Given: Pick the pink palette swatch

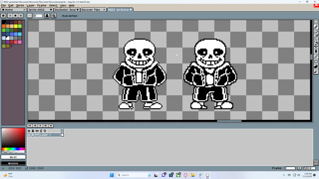Looking at the screenshot, I should point(20,42).
